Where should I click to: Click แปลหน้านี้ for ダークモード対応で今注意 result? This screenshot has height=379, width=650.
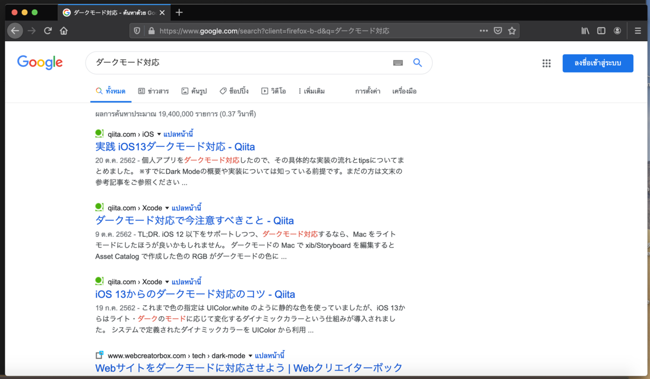[x=187, y=208]
